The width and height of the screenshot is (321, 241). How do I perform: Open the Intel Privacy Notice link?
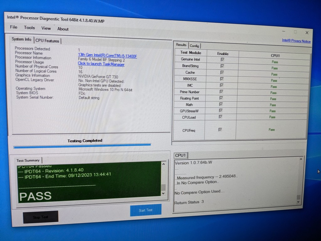pos(296,40)
